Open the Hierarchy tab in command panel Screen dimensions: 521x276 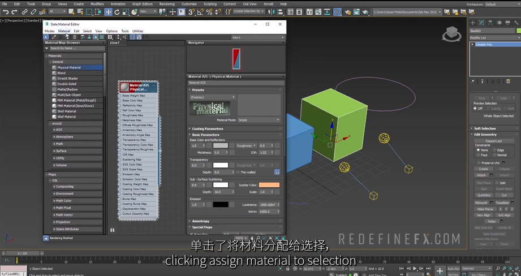490,23
